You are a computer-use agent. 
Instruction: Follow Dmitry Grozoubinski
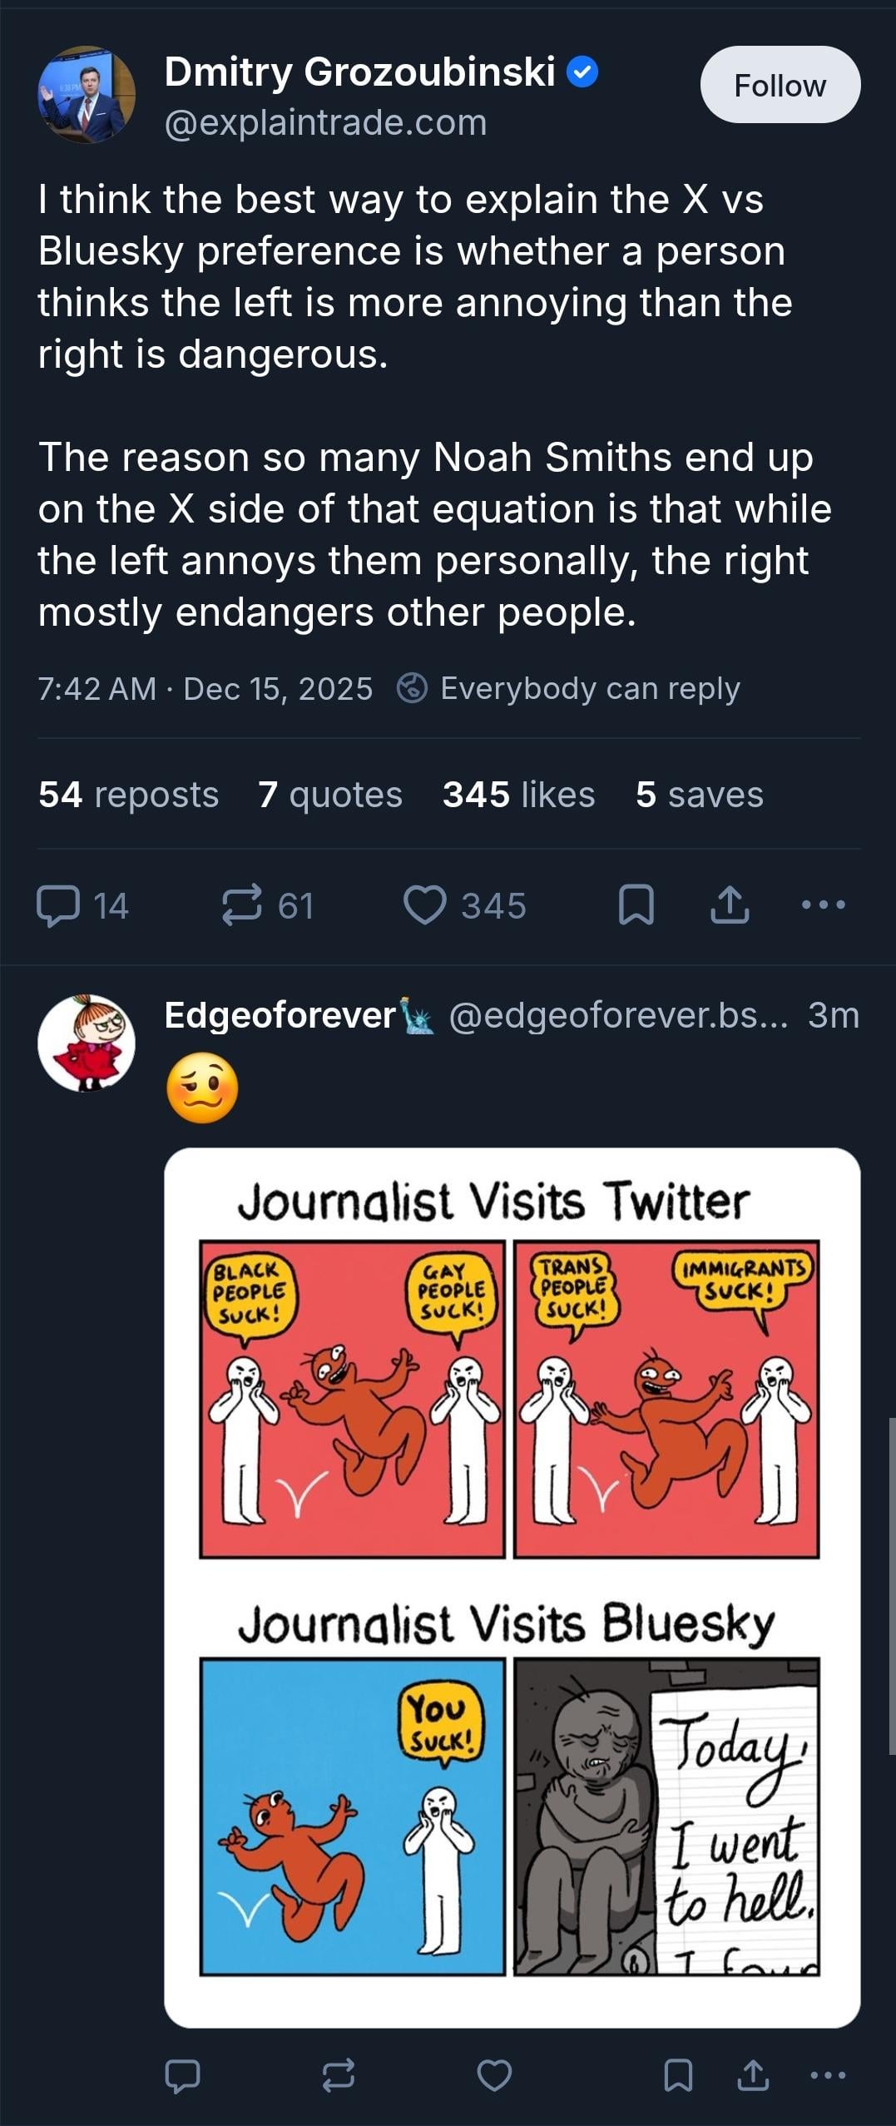coord(780,86)
